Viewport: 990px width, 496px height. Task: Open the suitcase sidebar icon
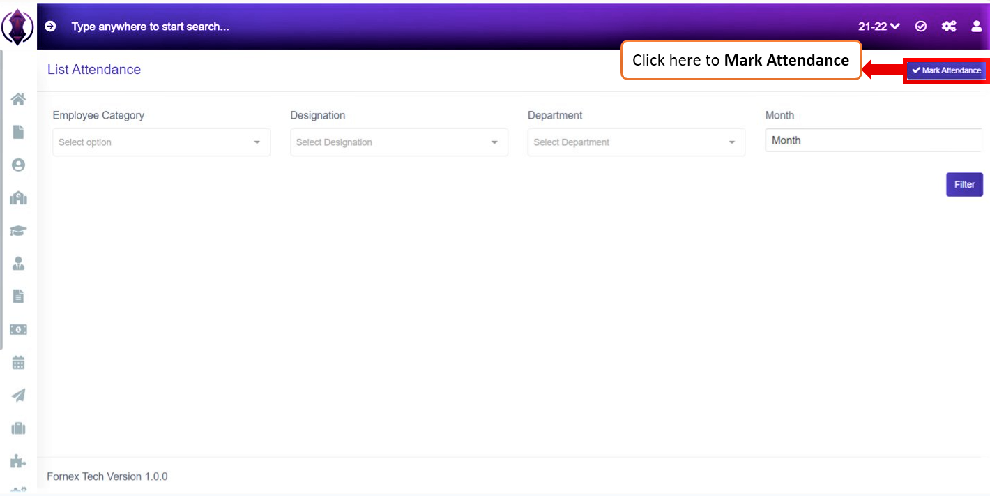pos(18,428)
